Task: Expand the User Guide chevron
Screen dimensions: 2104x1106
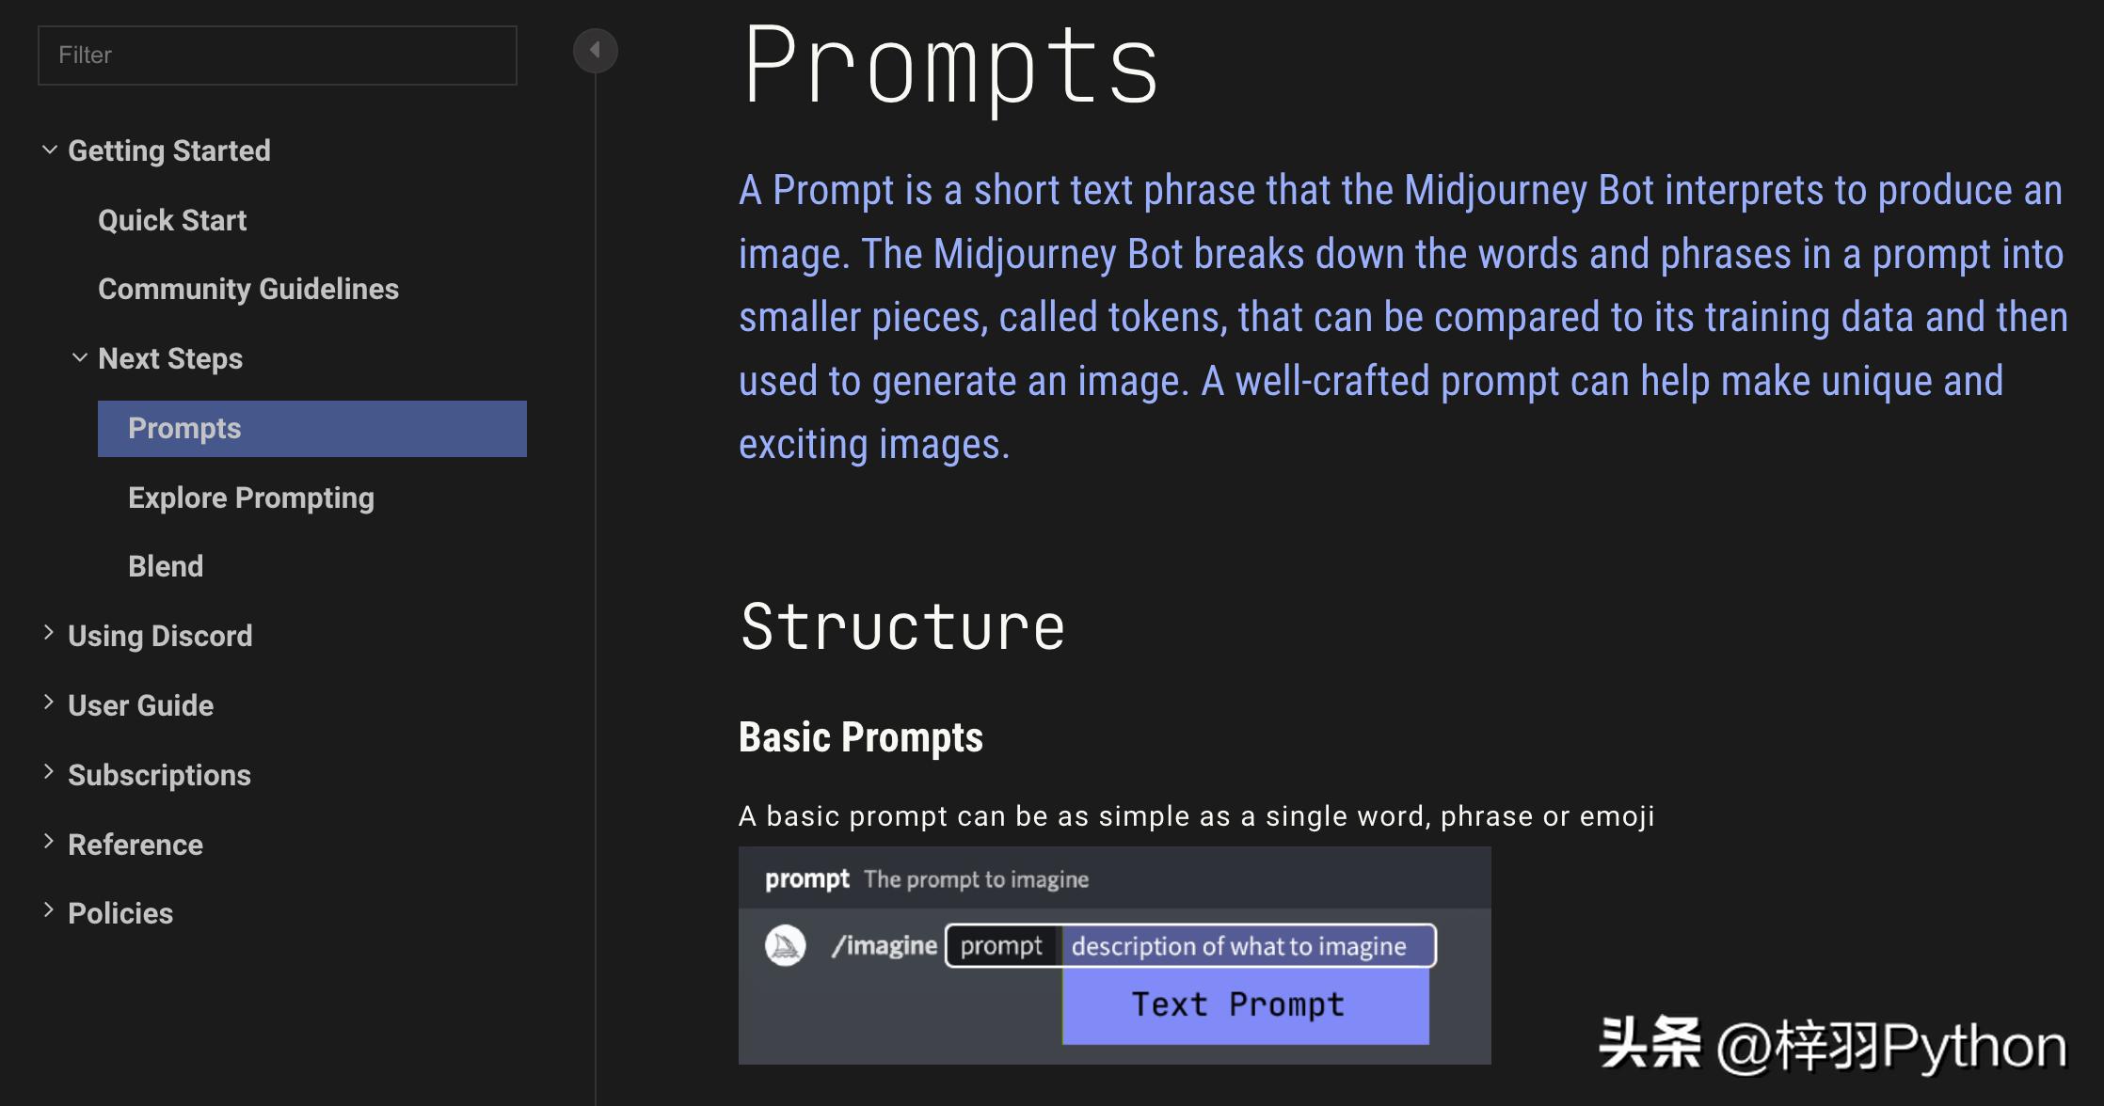Action: (49, 703)
